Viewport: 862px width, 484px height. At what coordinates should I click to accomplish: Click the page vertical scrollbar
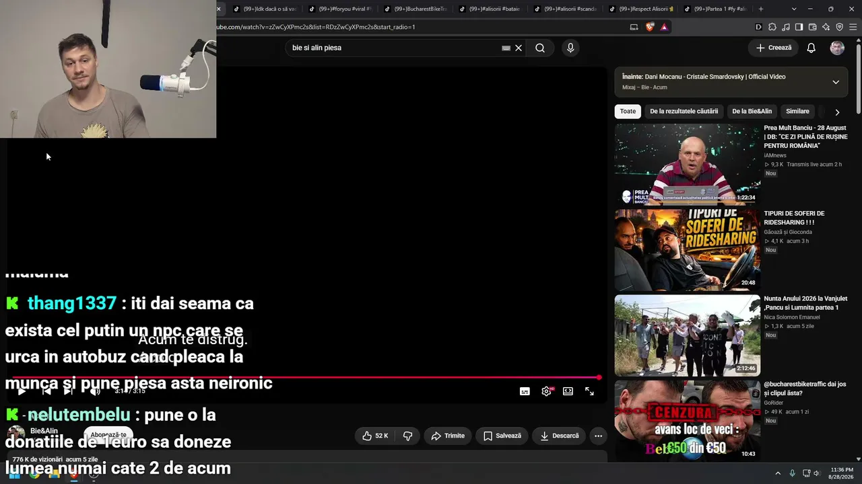tap(859, 81)
